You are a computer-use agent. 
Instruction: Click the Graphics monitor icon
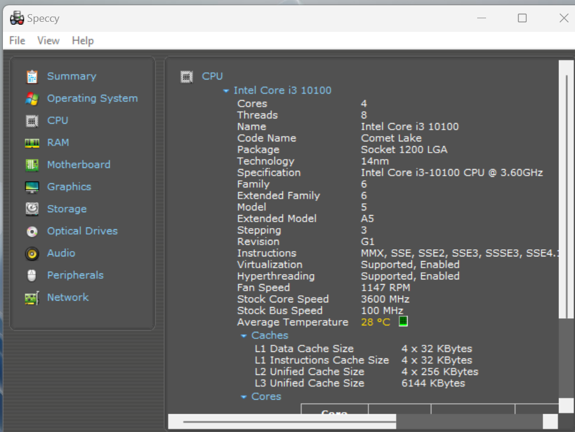click(x=32, y=187)
